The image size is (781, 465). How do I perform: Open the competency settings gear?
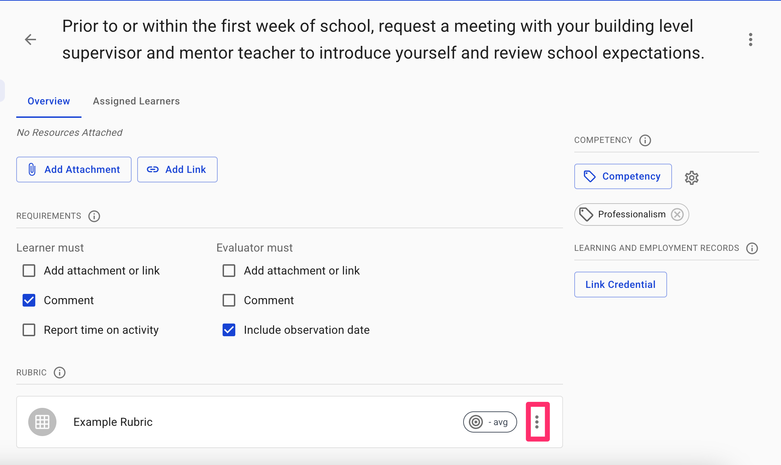[x=691, y=177]
